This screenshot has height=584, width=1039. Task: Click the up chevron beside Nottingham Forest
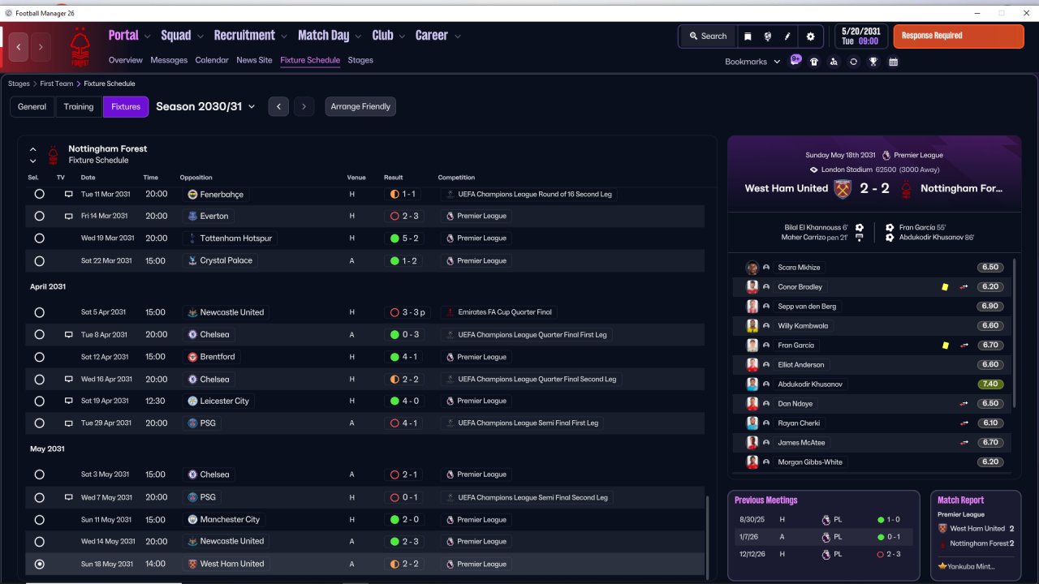coord(33,149)
